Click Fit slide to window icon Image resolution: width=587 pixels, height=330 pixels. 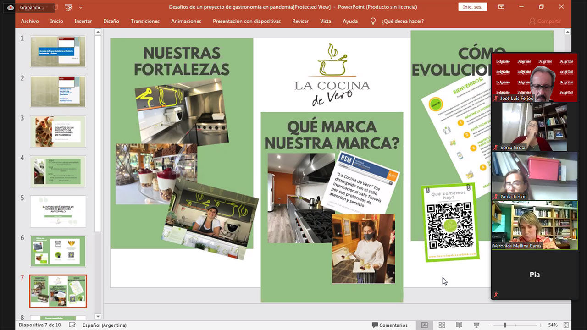click(x=566, y=325)
